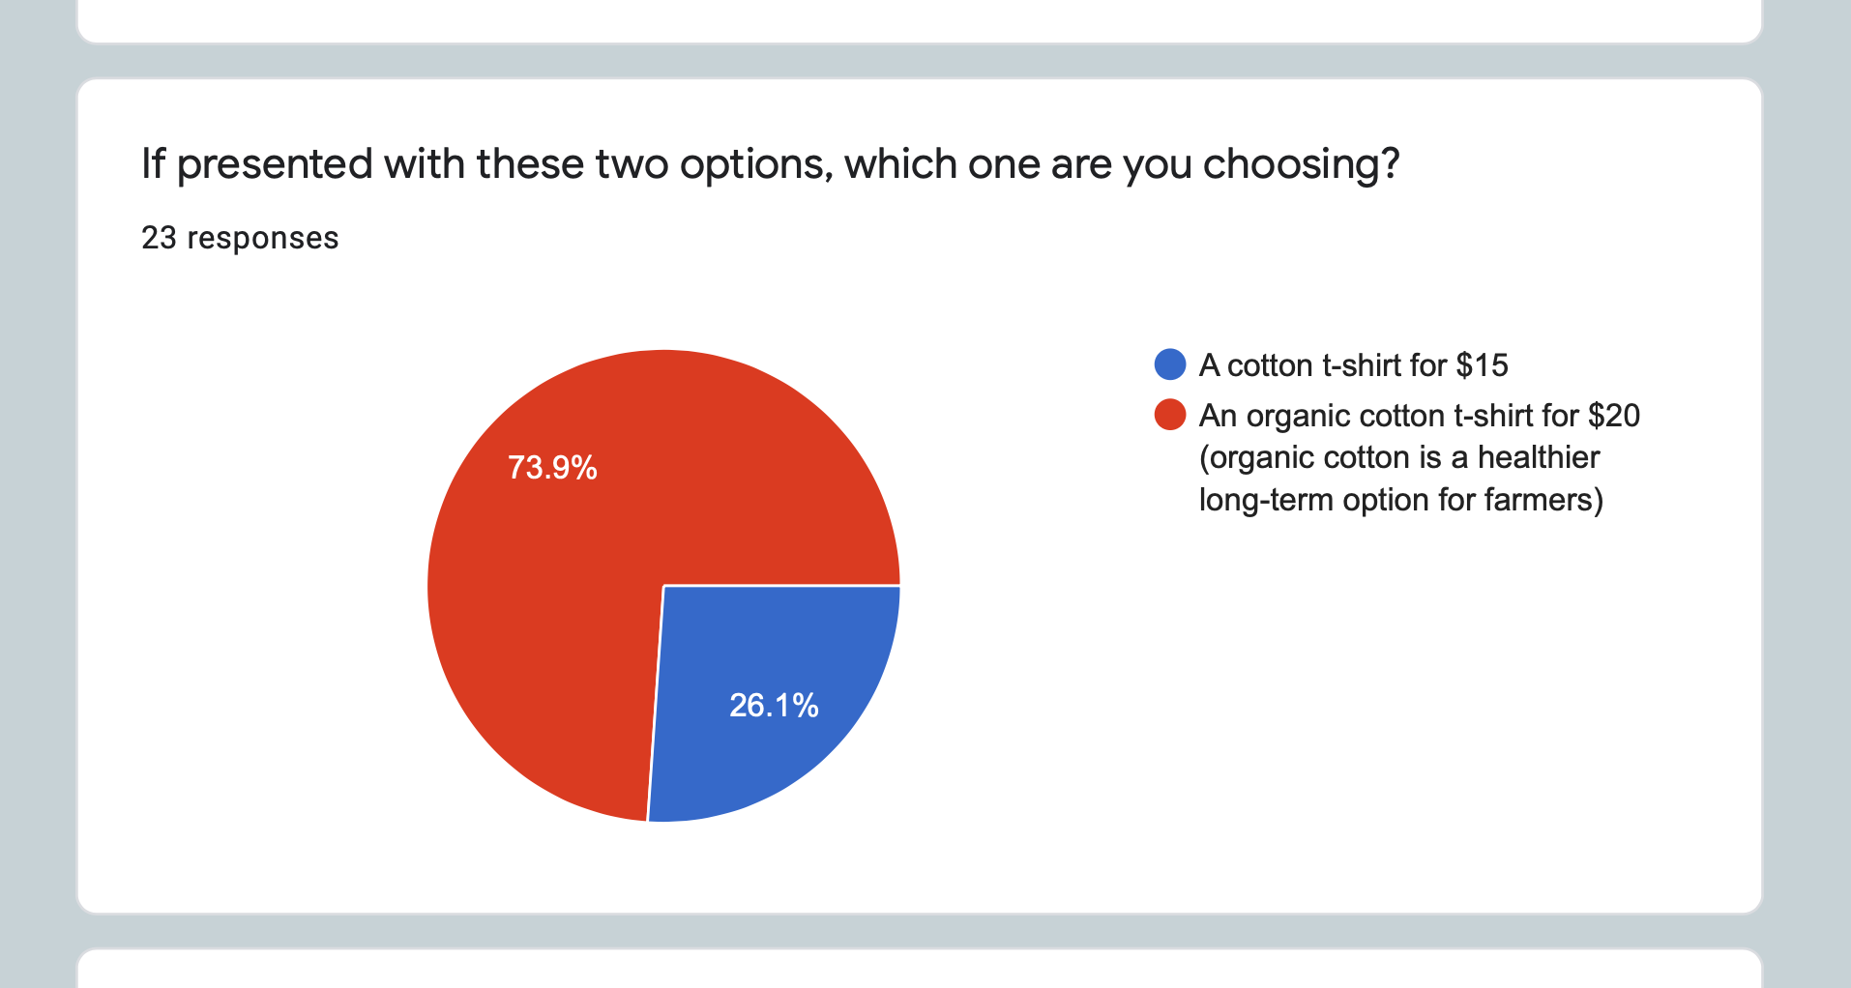Viewport: 1851px width, 988px height.
Task: Click the center point of the pie chart
Action: [x=663, y=586]
